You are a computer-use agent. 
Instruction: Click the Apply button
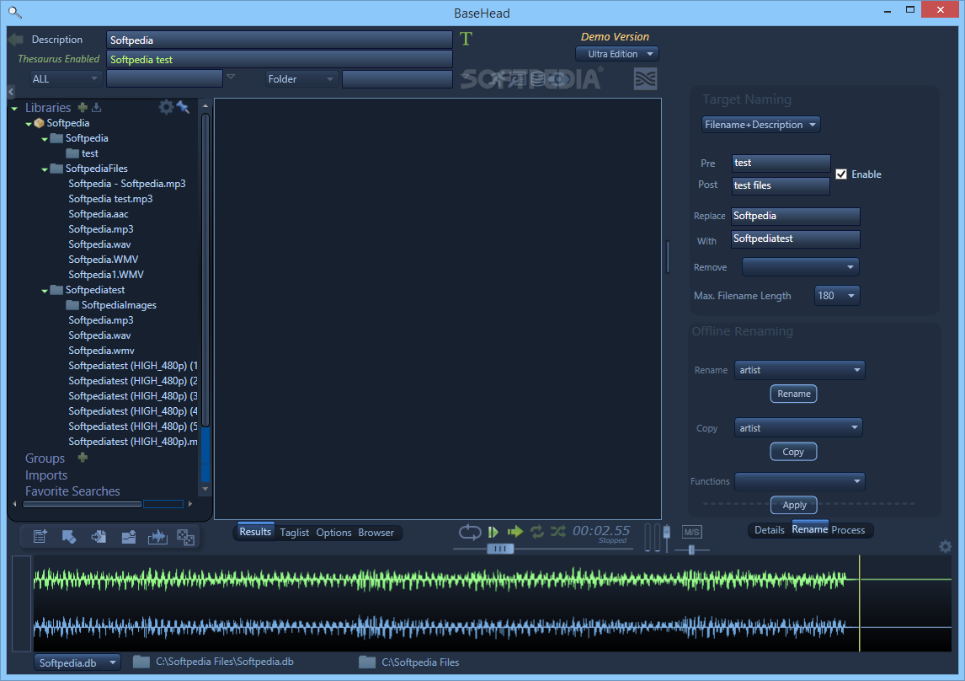point(794,505)
